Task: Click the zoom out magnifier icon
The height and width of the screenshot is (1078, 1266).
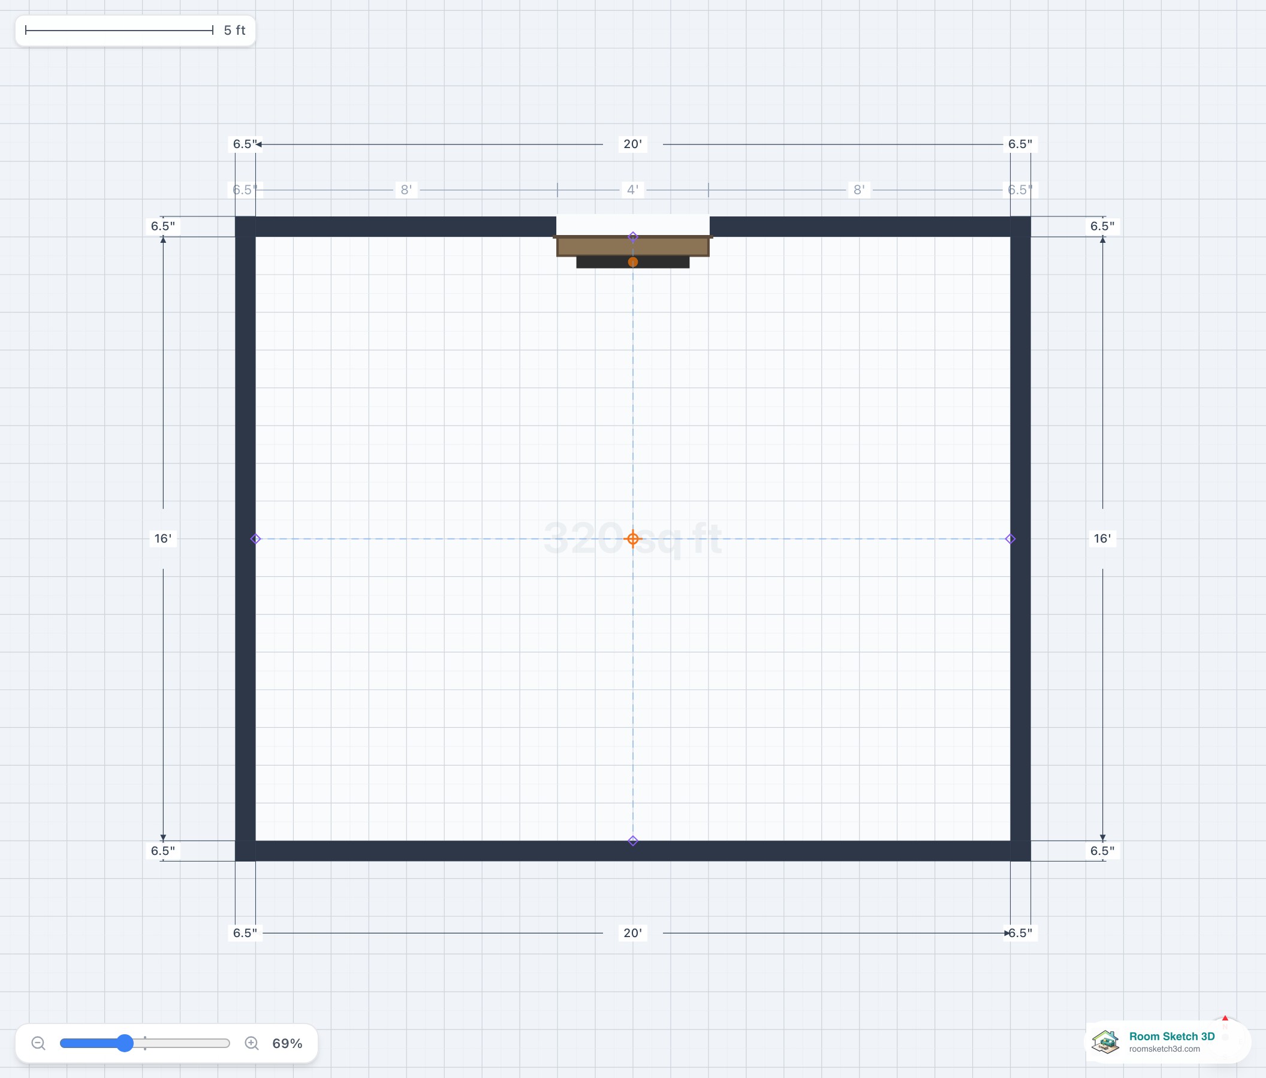Action: point(38,1043)
